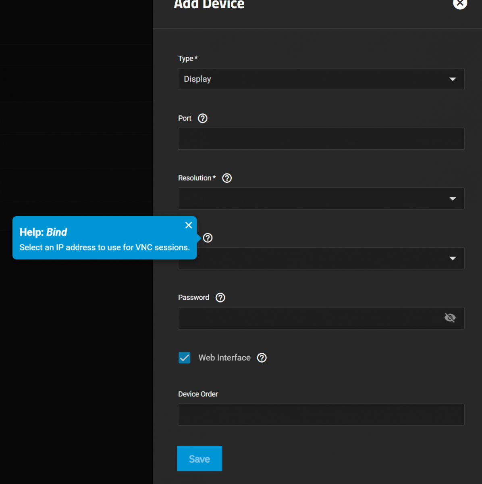The width and height of the screenshot is (482, 484).
Task: Open the Type dropdown showing Display
Action: pos(314,79)
